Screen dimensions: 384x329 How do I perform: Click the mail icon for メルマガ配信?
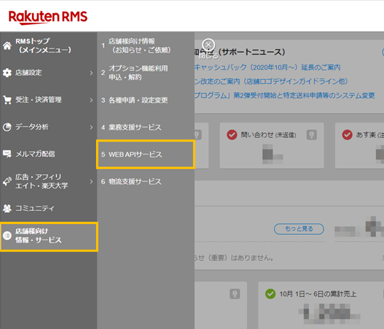tap(8, 154)
